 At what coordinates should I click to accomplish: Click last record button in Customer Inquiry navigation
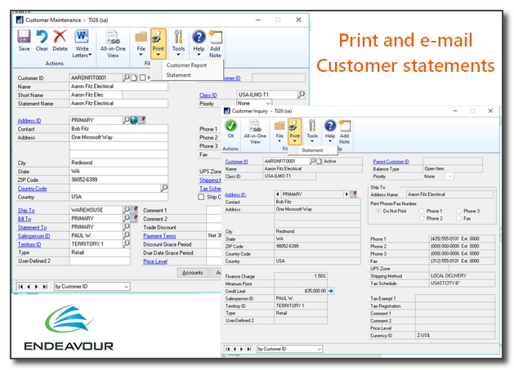[249, 349]
